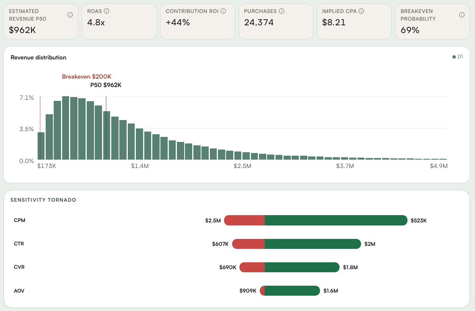The height and width of the screenshot is (311, 475).
Task: Click the $607K value left of CTR bar
Action: click(220, 244)
